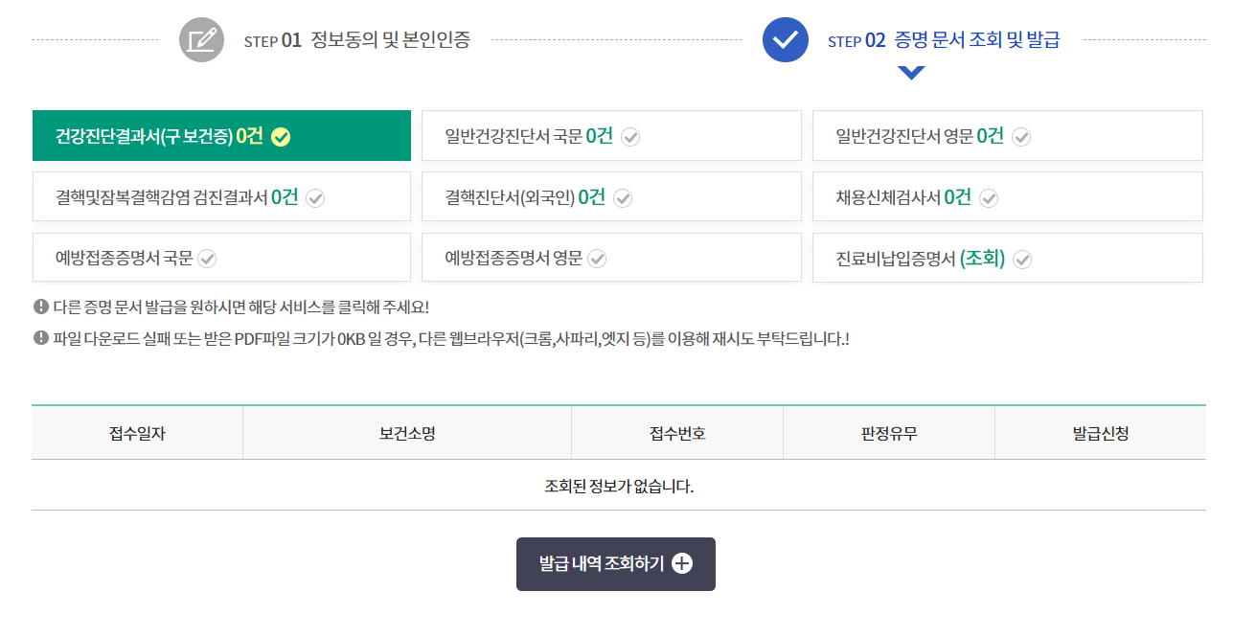Image resolution: width=1233 pixels, height=637 pixels.
Task: Click the 조회 link in 진료비납입증명서
Action: click(982, 259)
